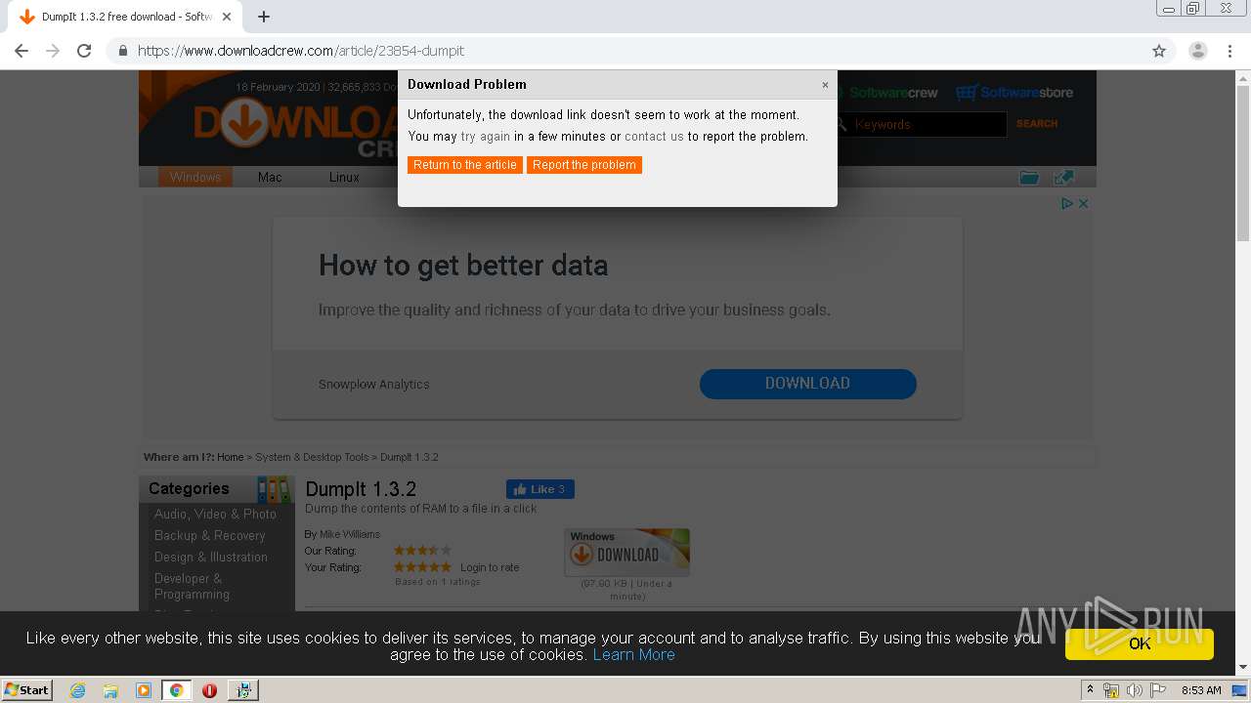Image resolution: width=1251 pixels, height=703 pixels.
Task: Go to Home breadcrumb link
Action: pyautogui.click(x=231, y=457)
